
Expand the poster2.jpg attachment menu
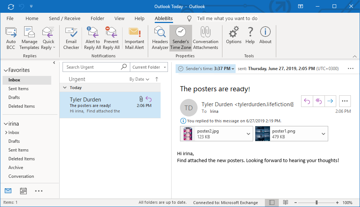248,134
